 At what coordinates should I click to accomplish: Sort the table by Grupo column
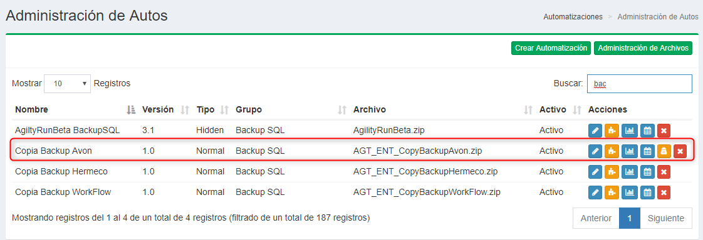pyautogui.click(x=291, y=109)
